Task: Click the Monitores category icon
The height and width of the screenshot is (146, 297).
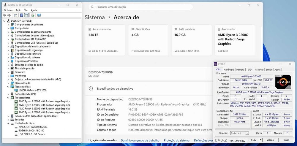Action: coord(12,76)
